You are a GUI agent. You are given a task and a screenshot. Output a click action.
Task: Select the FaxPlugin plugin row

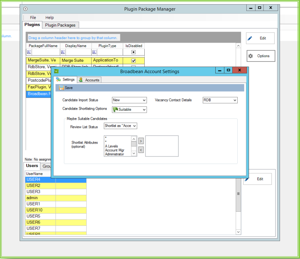tap(38, 87)
